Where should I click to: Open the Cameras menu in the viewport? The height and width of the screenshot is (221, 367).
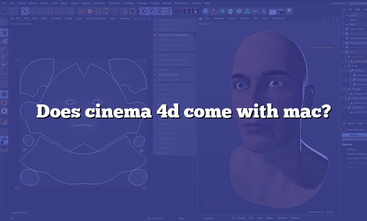tap(219, 18)
